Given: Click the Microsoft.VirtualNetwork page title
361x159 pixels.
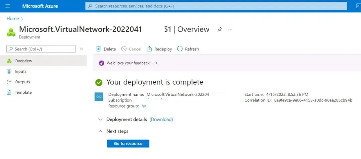Looking at the screenshot, I should pos(114,29).
